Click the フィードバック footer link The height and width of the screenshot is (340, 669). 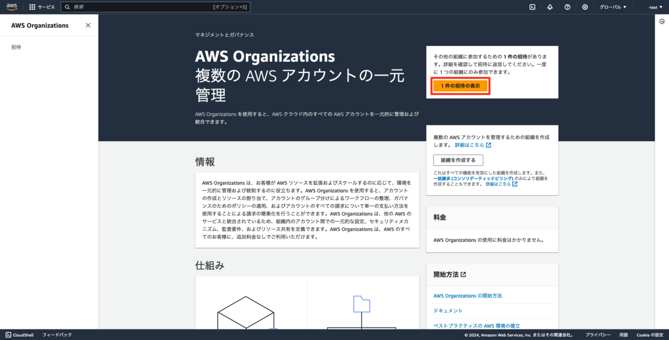point(57,335)
